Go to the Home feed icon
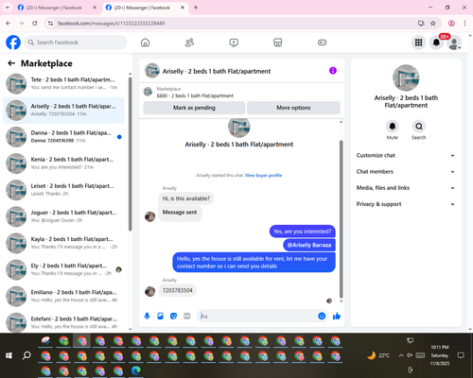The height and width of the screenshot is (378, 473). (x=145, y=43)
